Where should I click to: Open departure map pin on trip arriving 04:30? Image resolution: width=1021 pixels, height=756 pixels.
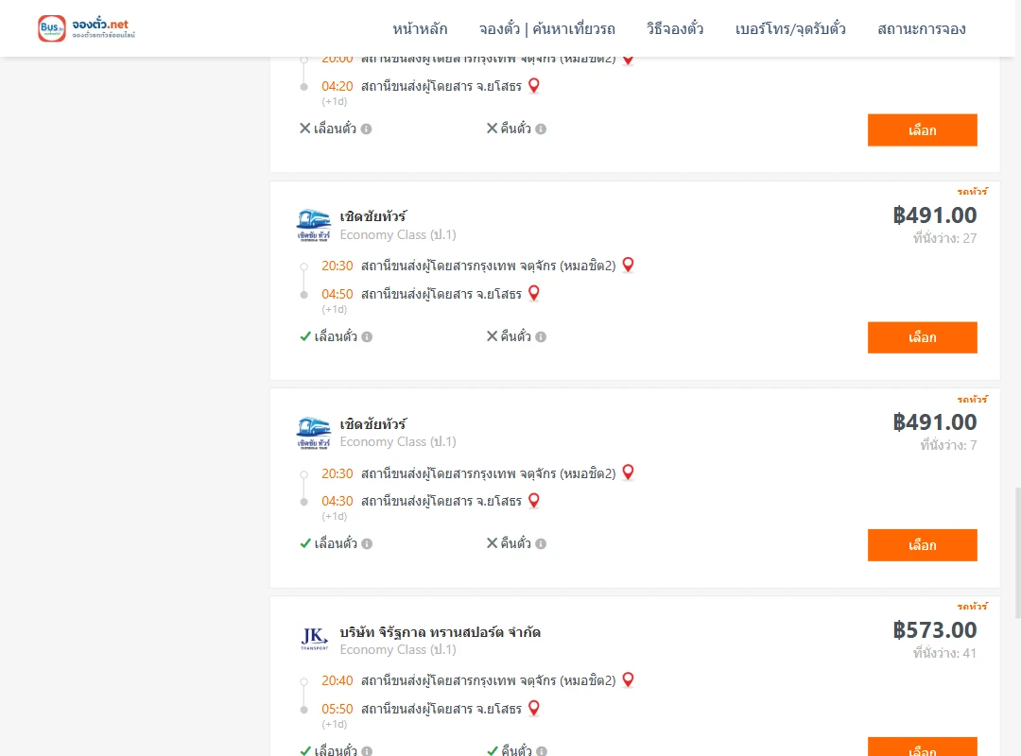click(628, 472)
